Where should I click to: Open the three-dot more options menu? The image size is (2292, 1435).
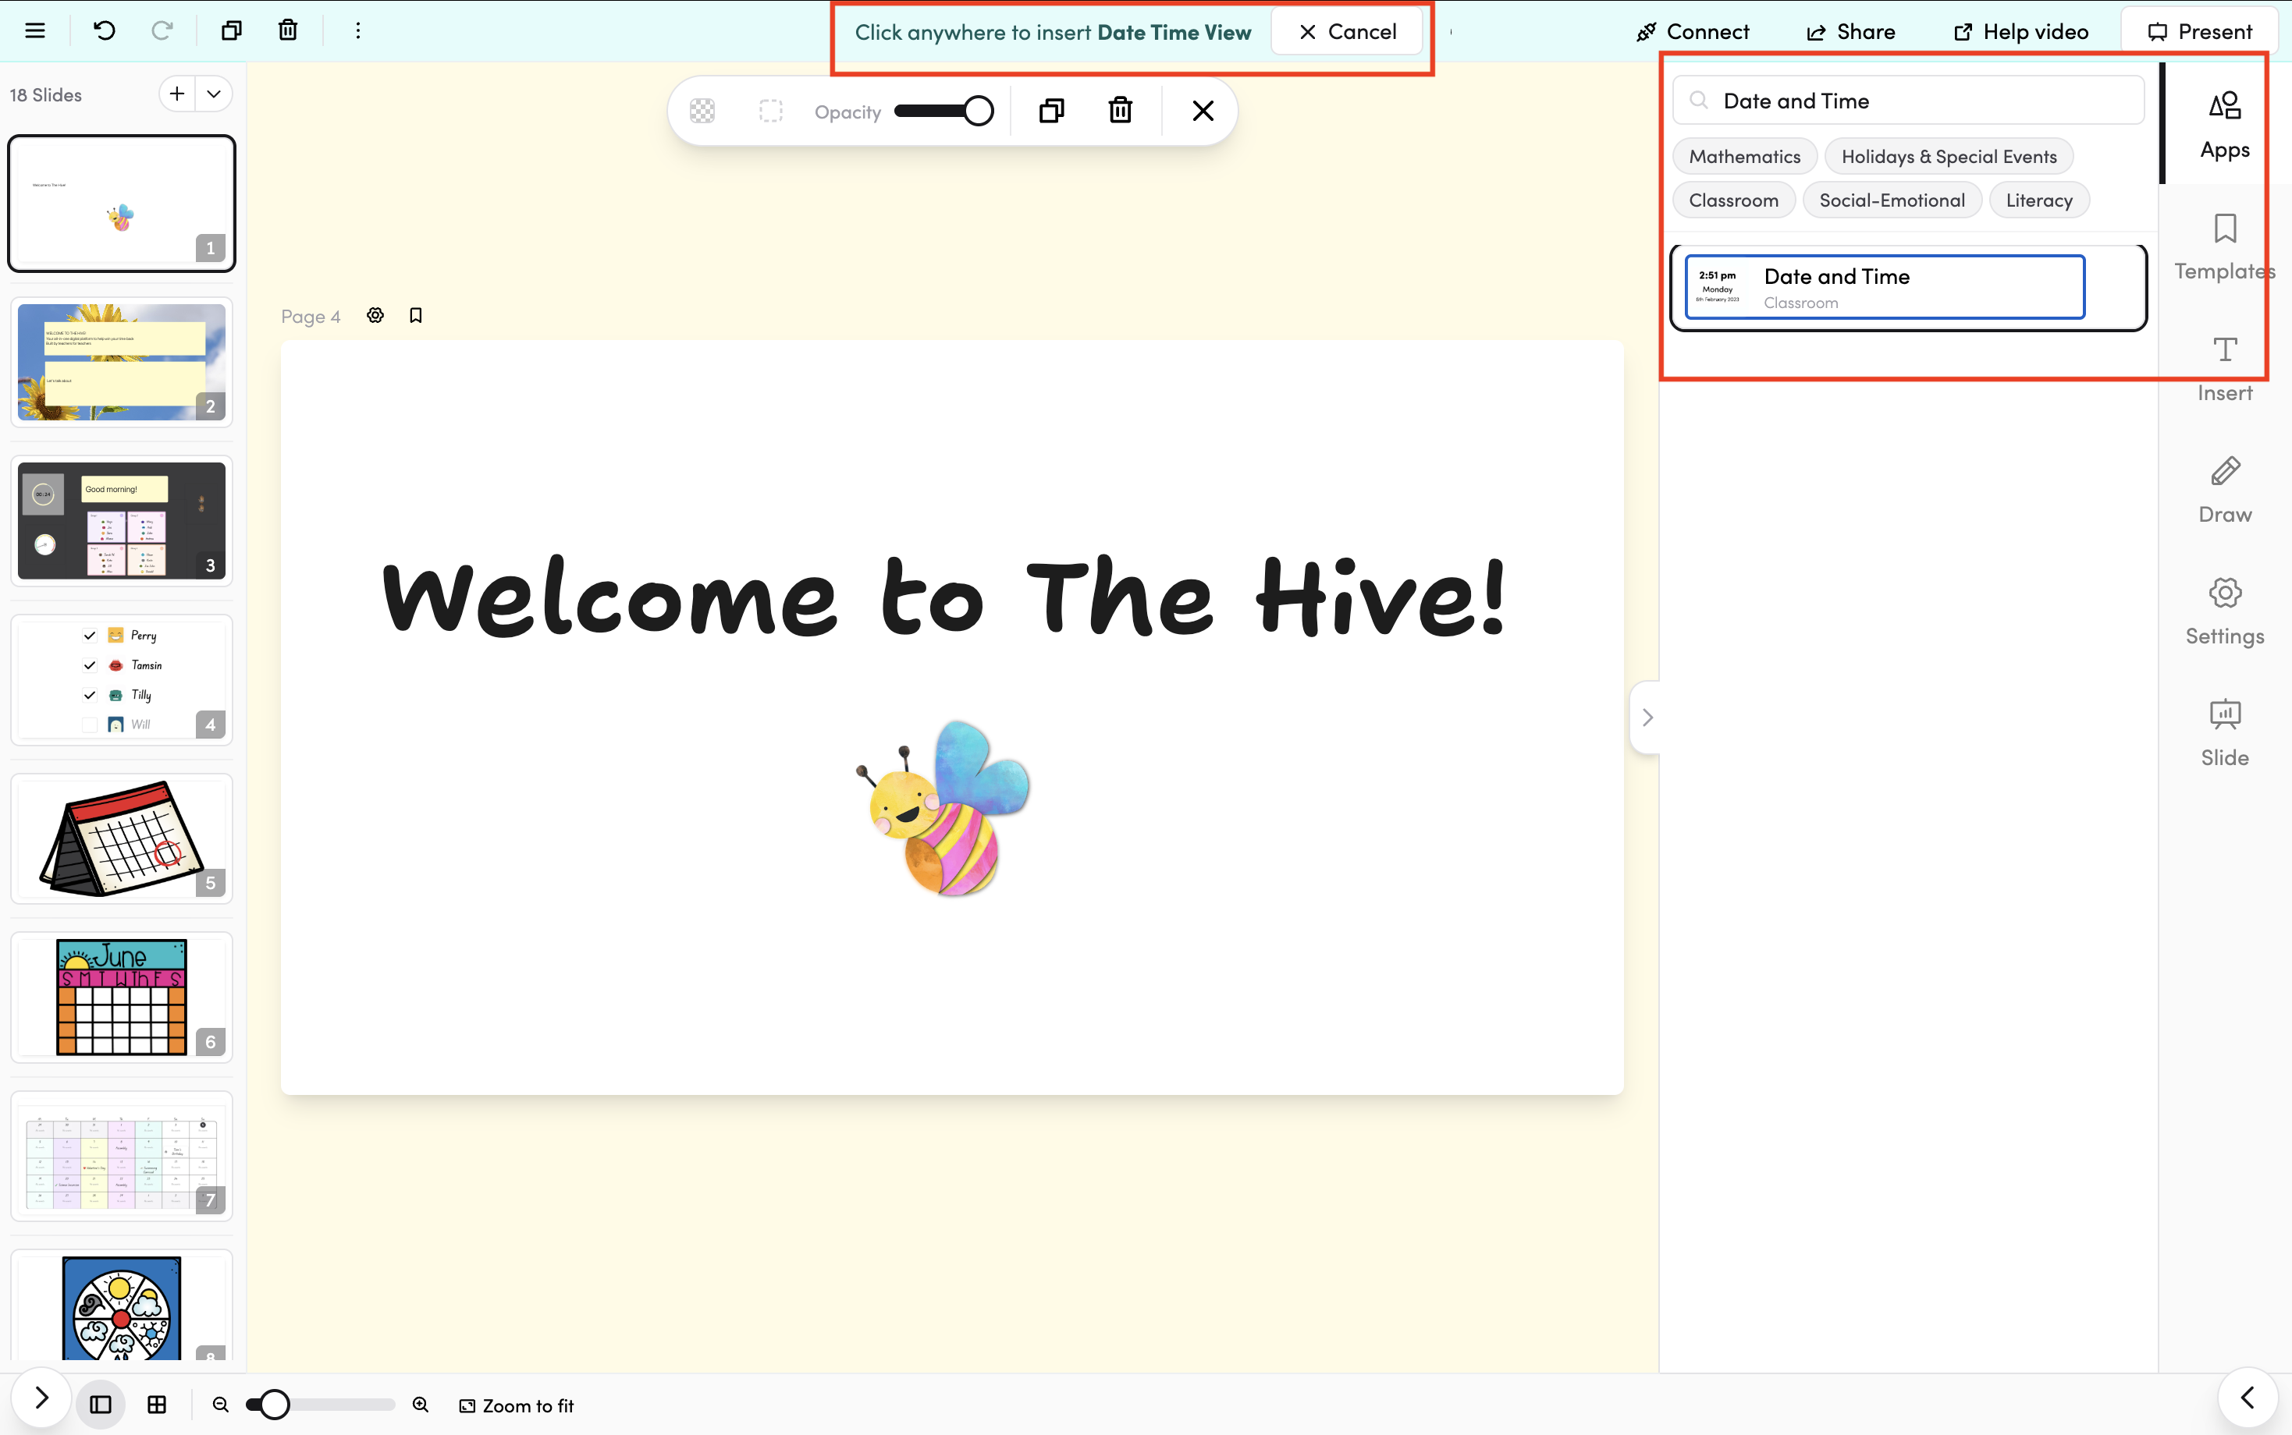point(358,30)
